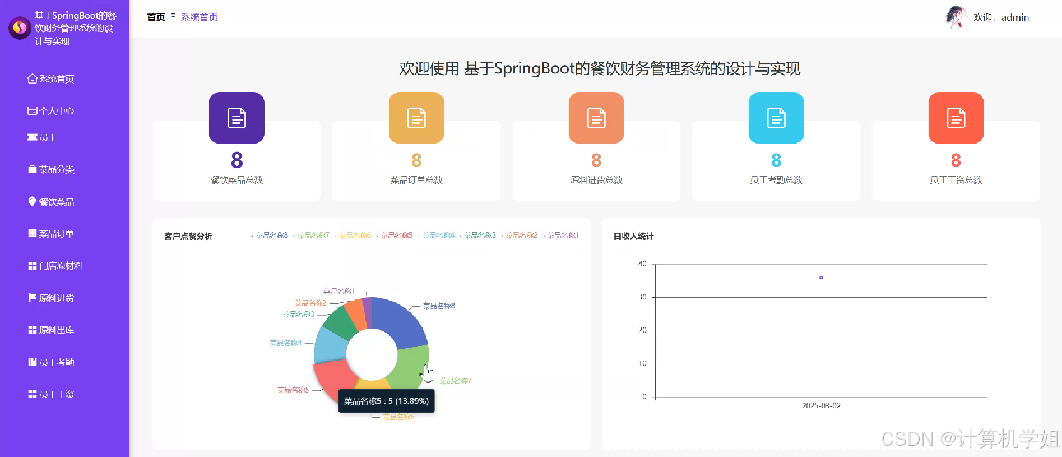Toggle legend entry 菜品名称2
The height and width of the screenshot is (457, 1062).
520,236
